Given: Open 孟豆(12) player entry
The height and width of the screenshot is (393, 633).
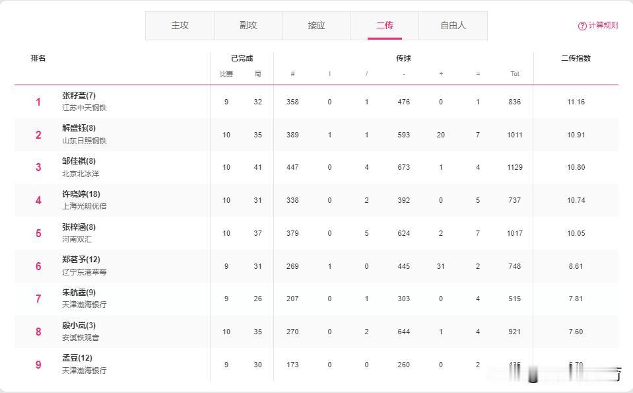Looking at the screenshot, I should (x=77, y=358).
